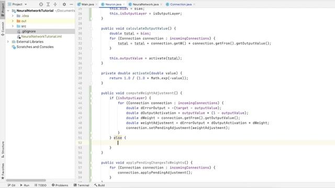The image size is (335, 188).
Task: Open the Problems tool window
Action: pos(60,185)
